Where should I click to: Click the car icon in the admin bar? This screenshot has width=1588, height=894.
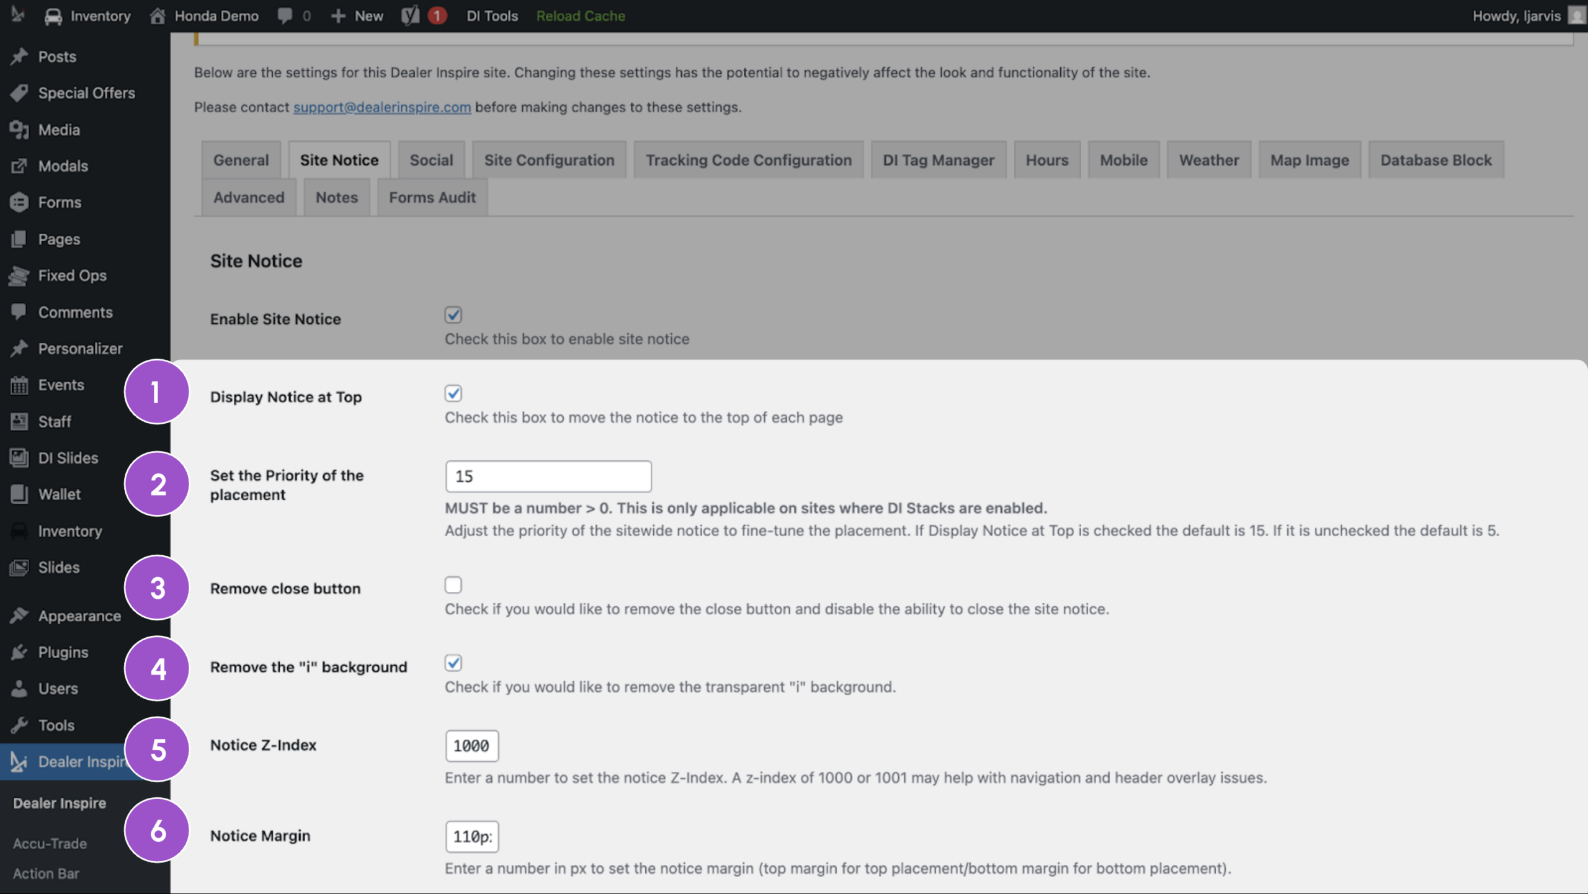(53, 16)
